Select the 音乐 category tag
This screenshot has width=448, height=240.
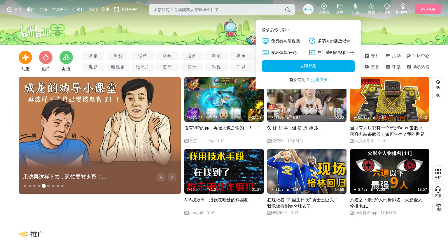pyautogui.click(x=192, y=67)
